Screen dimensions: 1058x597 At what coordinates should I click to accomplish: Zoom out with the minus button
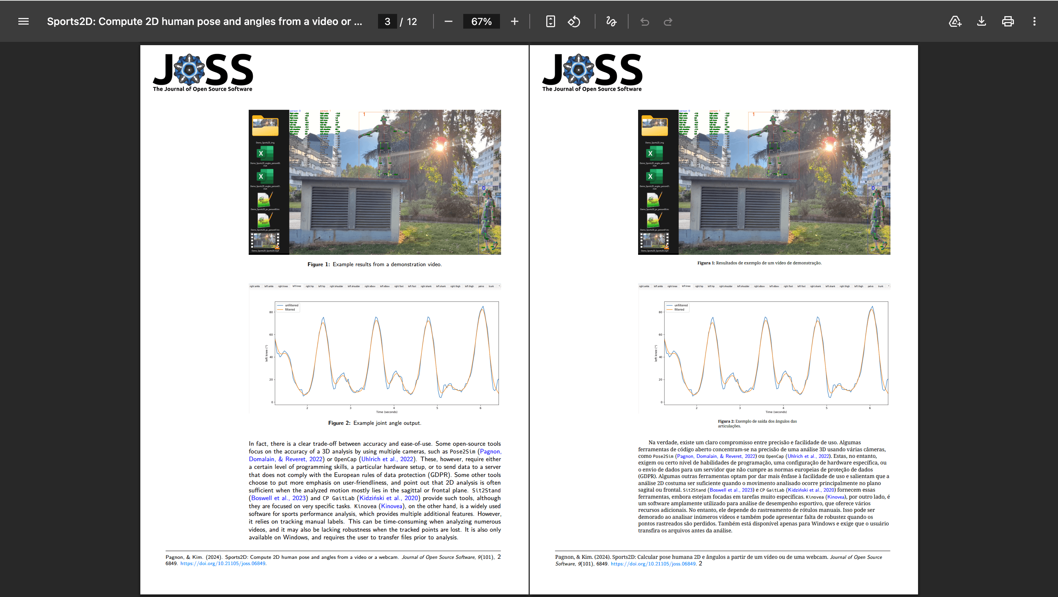(x=449, y=21)
